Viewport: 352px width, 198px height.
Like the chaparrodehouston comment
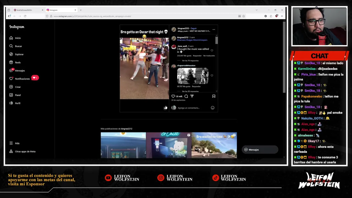point(212,75)
